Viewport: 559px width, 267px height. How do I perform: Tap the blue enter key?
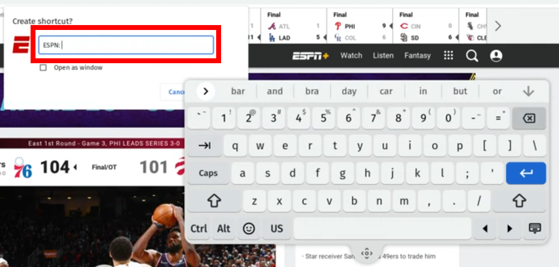pyautogui.click(x=526, y=173)
